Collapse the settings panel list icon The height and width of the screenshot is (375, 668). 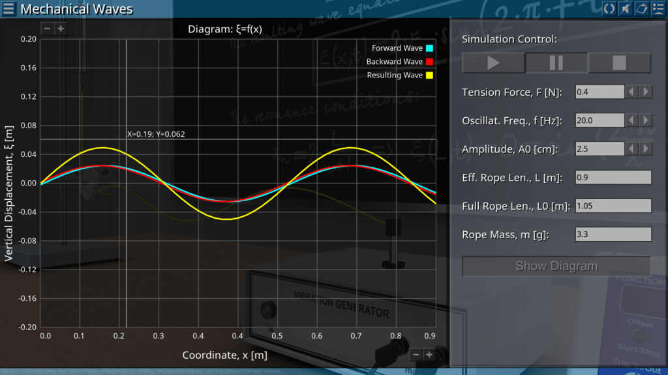tap(658, 8)
